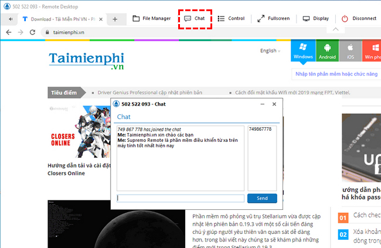Image resolution: width=381 pixels, height=248 pixels.
Task: Select the iOS platform tab
Action: (x=350, y=51)
